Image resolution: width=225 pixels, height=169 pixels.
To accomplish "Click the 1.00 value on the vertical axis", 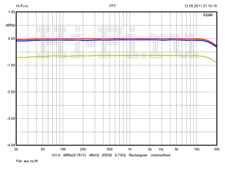I will click(10, 12).
